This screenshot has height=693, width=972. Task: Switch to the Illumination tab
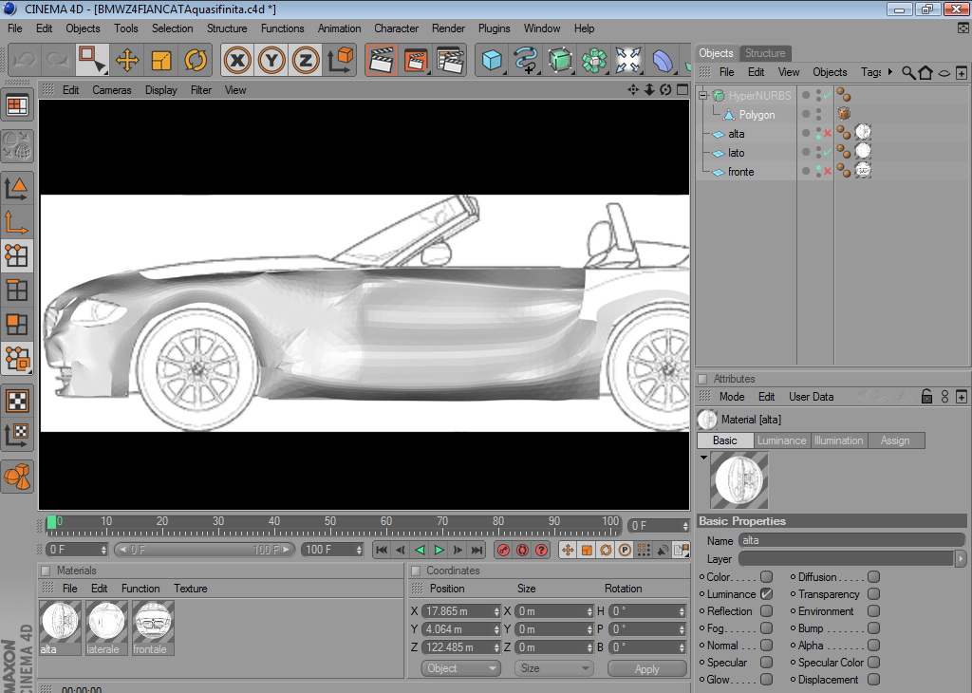pos(838,440)
